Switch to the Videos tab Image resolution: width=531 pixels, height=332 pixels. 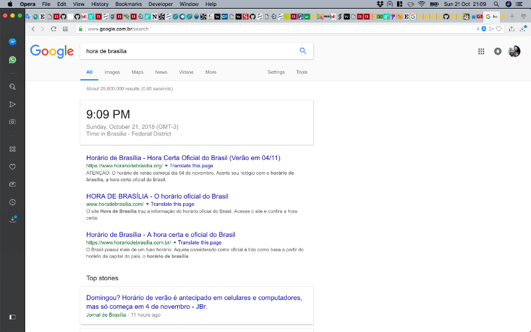[x=187, y=72]
